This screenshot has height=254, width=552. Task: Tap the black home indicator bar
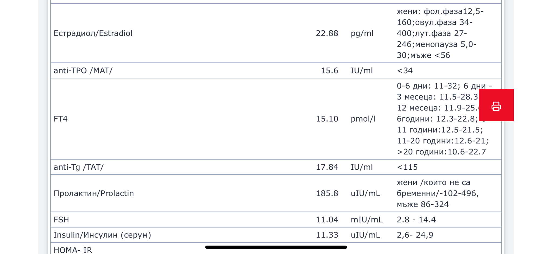pyautogui.click(x=276, y=247)
